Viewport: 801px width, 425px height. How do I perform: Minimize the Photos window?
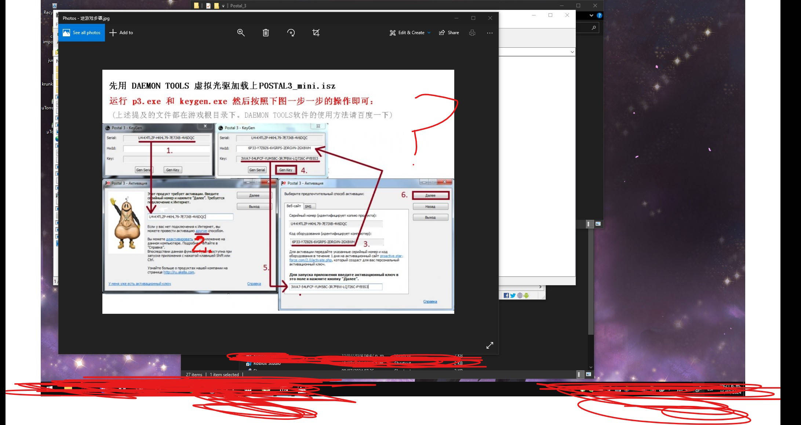(456, 18)
